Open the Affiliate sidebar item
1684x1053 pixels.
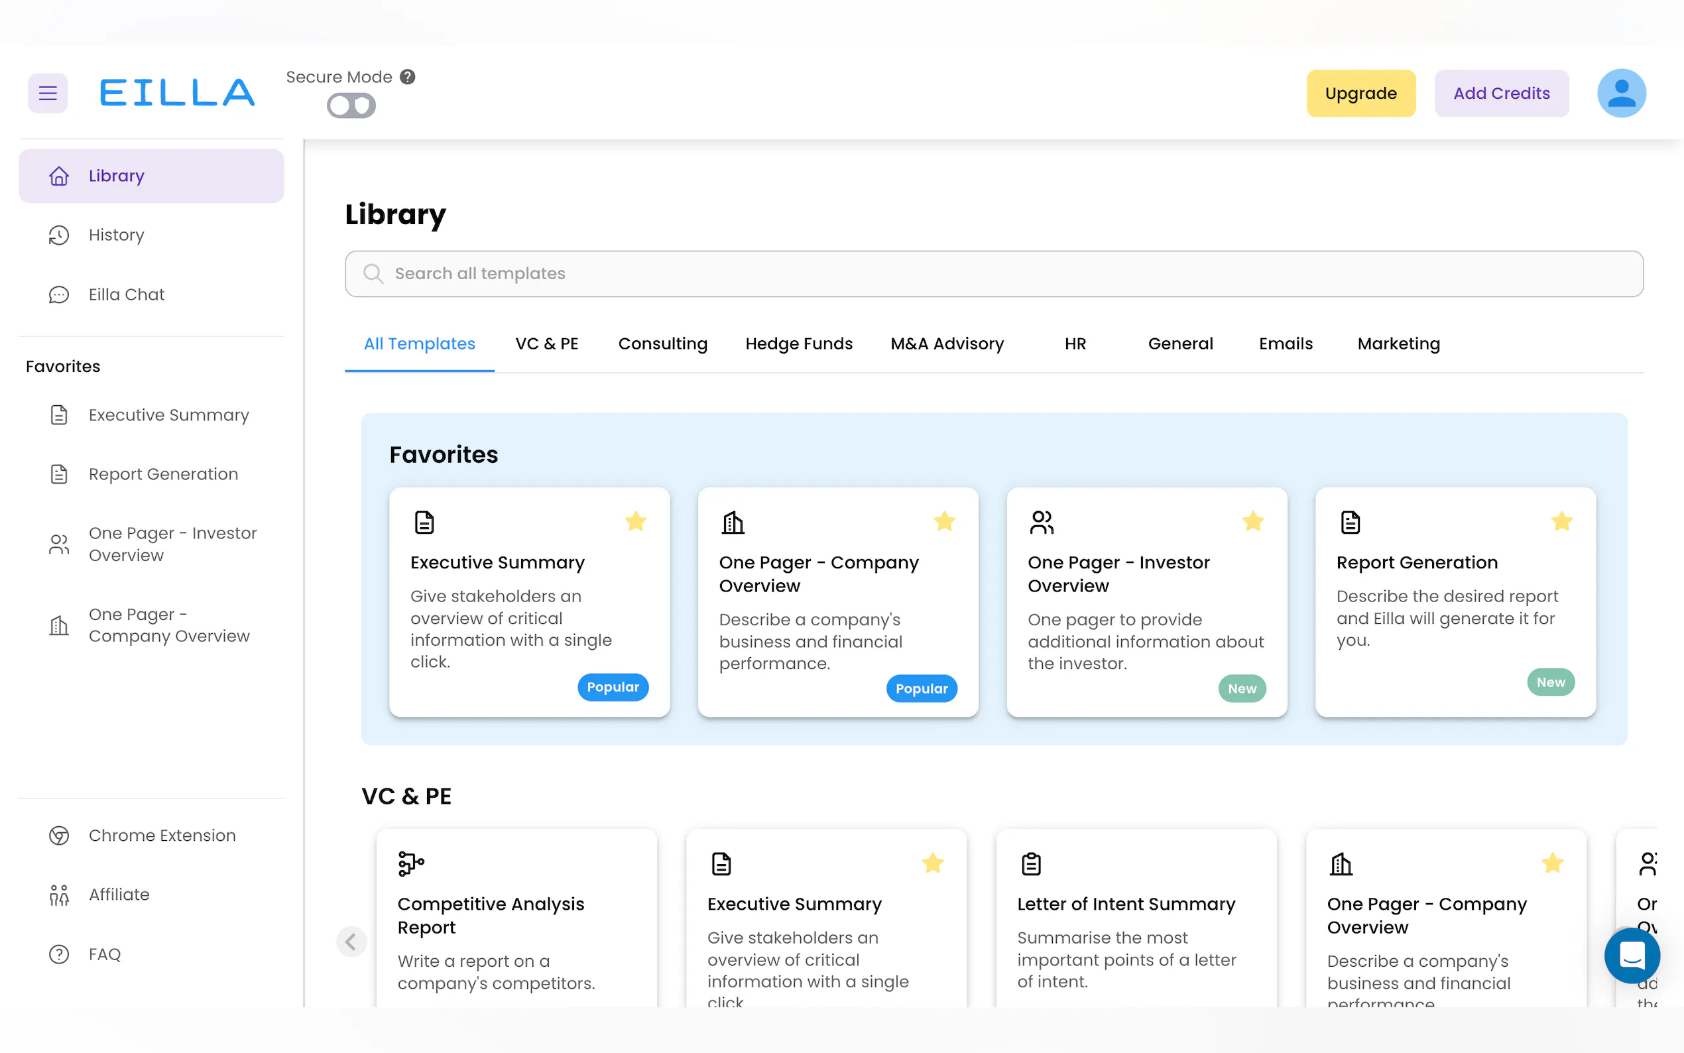(119, 895)
